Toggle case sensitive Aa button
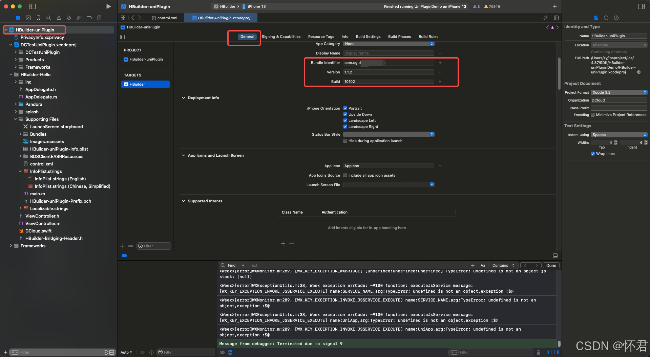The height and width of the screenshot is (357, 650). tap(483, 265)
